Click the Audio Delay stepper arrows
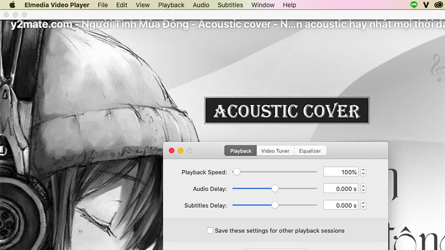Viewport: 445px width, 250px height. click(363, 189)
